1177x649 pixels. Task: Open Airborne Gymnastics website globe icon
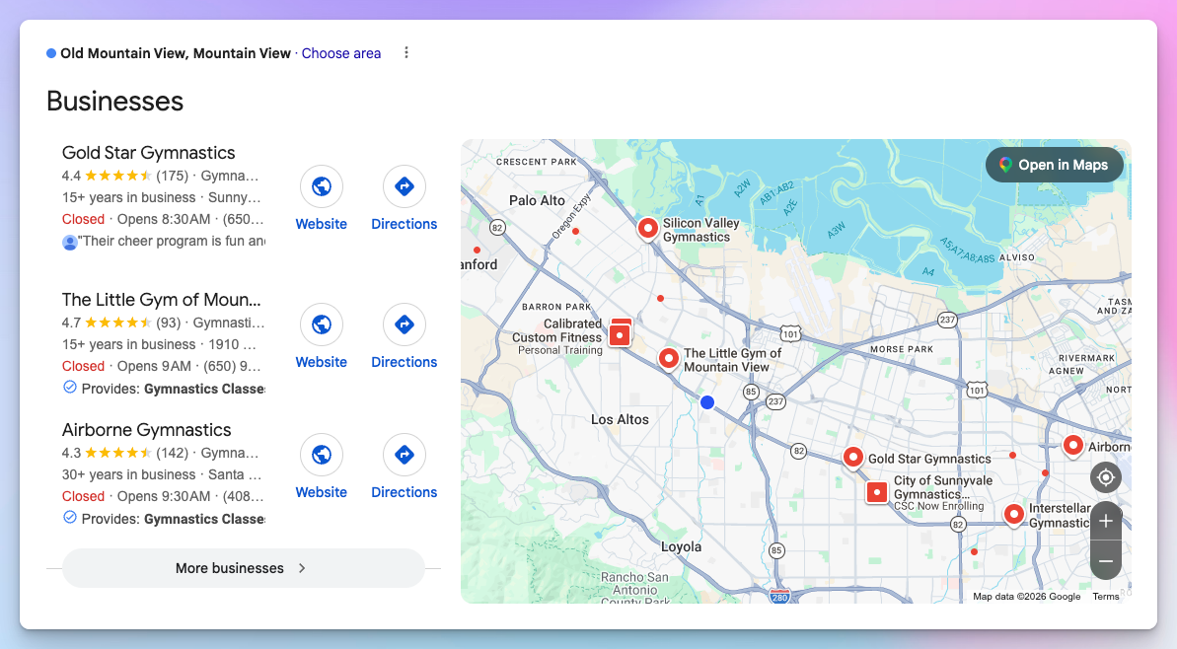point(322,455)
